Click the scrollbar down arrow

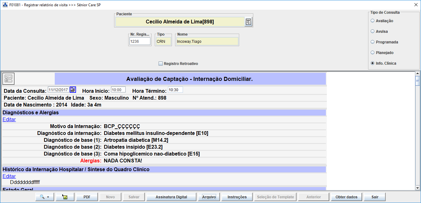417,188
